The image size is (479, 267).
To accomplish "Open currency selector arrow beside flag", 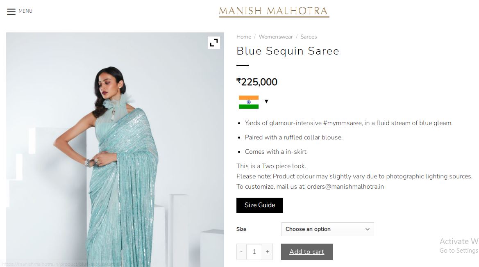I will (266, 102).
